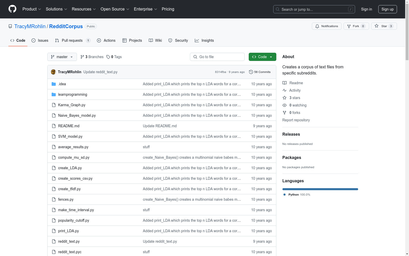Open the Packages heading link
This screenshot has height=256, width=409.
[x=292, y=157]
